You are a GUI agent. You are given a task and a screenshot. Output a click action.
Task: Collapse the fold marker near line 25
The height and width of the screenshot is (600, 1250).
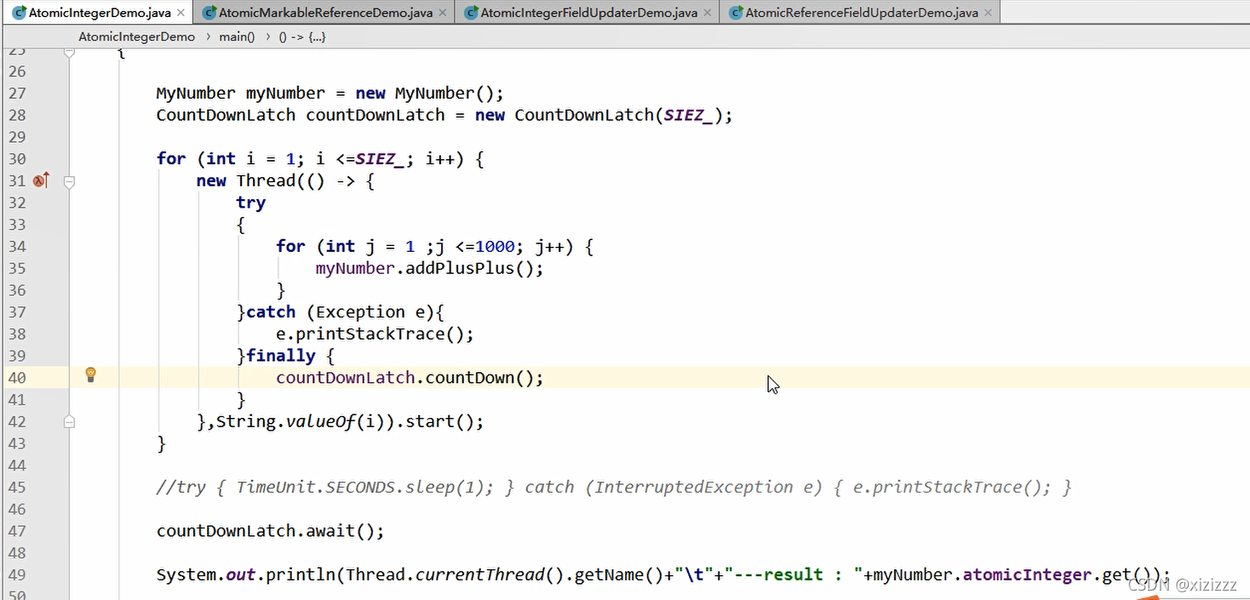(70, 53)
